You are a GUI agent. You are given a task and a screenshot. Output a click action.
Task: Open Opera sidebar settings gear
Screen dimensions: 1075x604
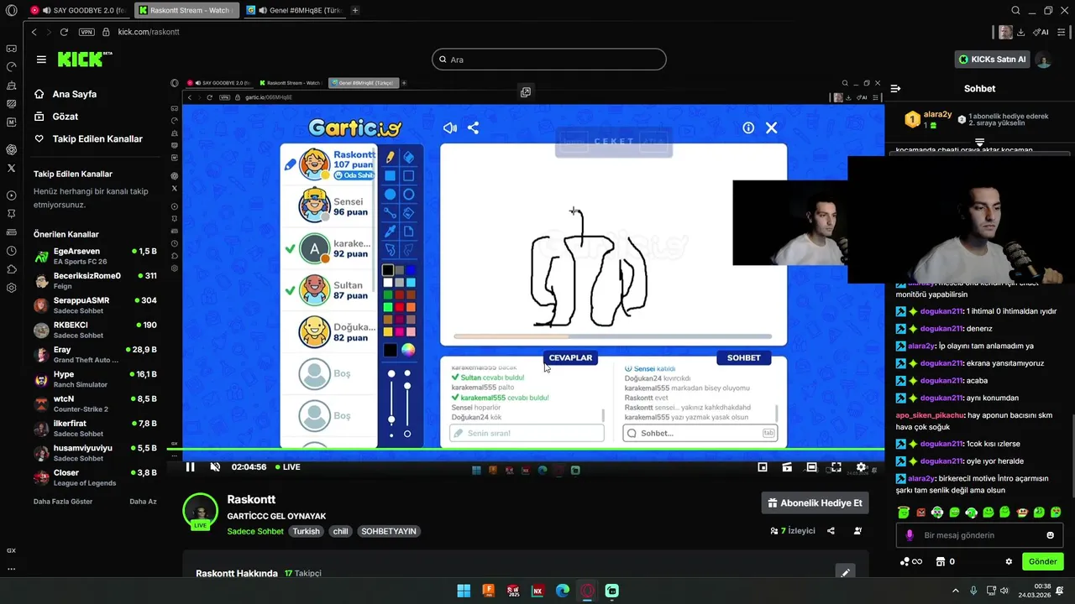[x=11, y=288]
